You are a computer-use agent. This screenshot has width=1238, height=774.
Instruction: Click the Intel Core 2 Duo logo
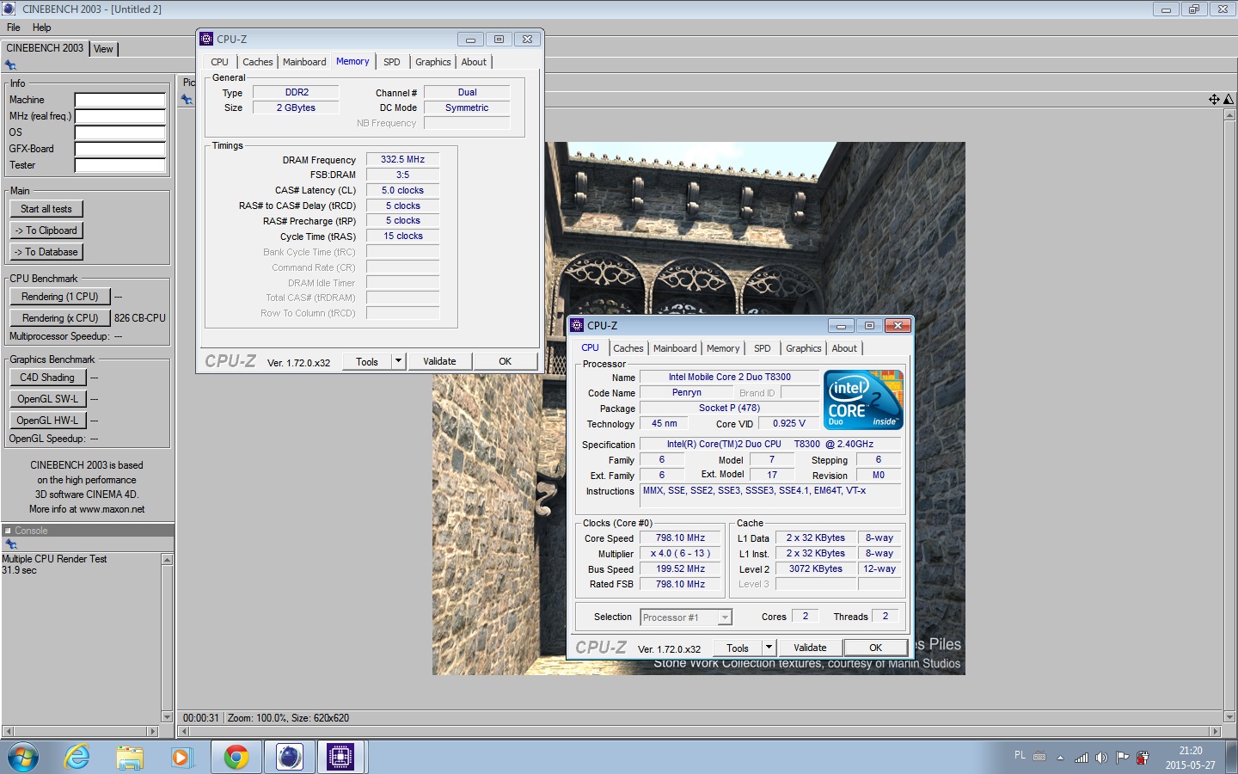[863, 399]
